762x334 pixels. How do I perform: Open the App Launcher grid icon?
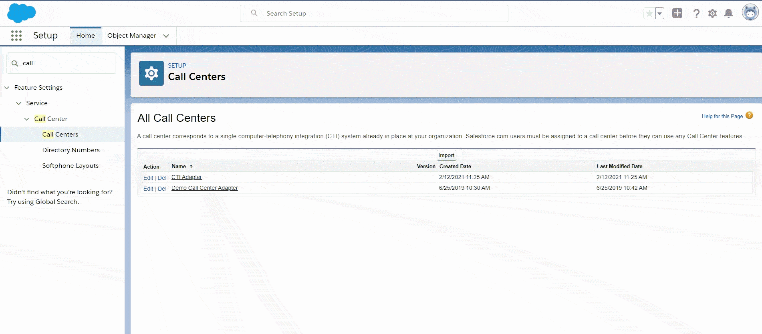tap(16, 36)
